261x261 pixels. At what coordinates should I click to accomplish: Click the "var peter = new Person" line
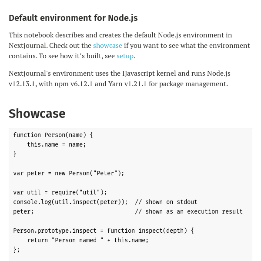click(69, 173)
